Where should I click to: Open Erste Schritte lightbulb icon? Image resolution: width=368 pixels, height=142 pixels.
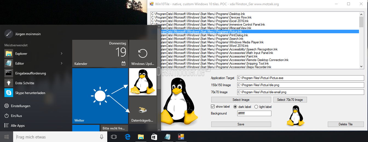[9, 83]
